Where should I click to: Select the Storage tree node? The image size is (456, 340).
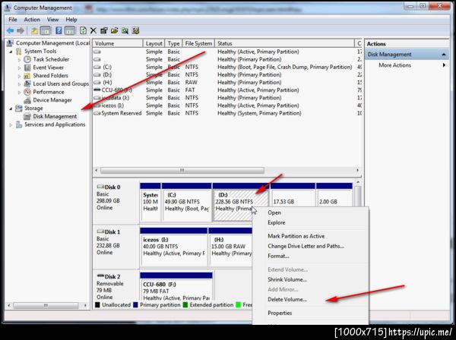tap(33, 108)
